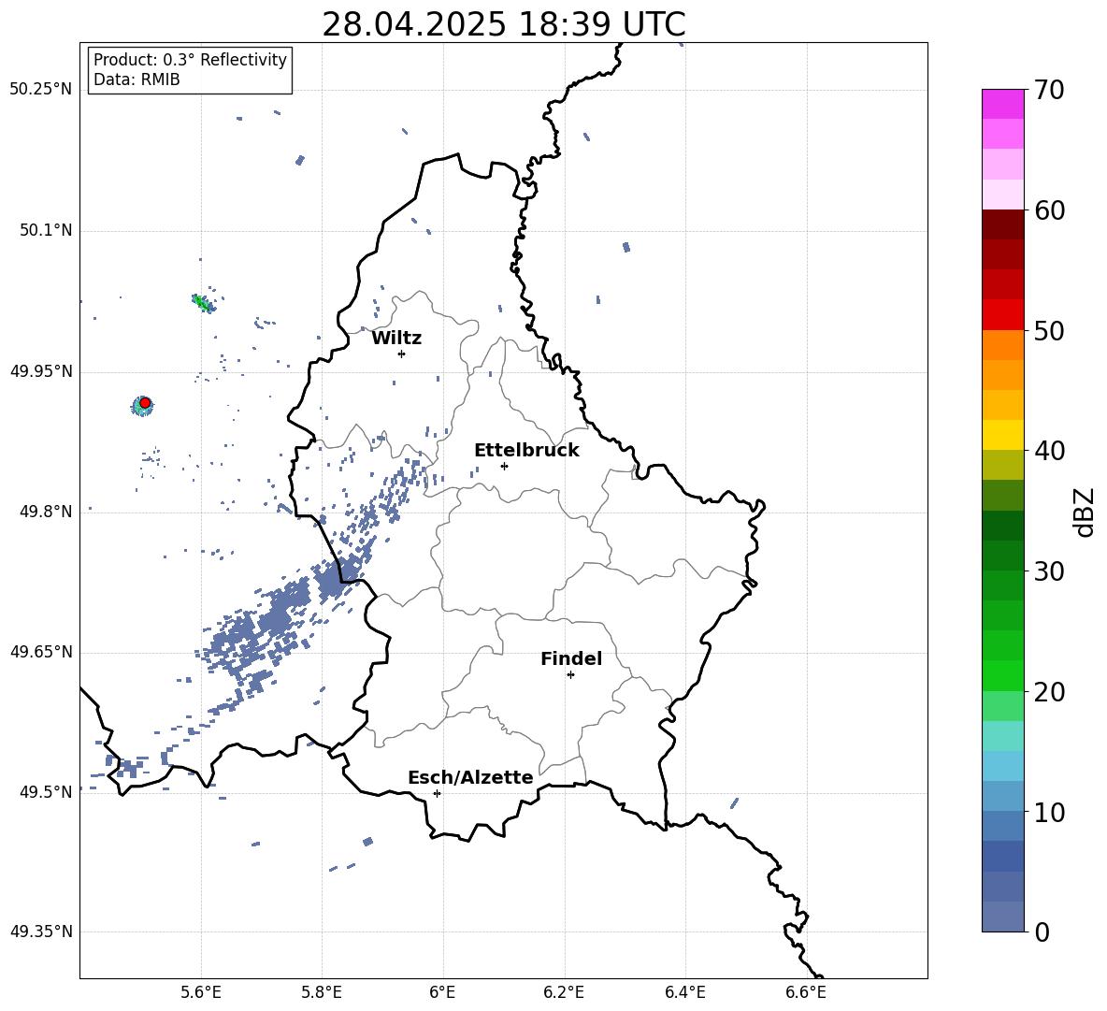Click the cross marker below Wiltz
Image resolution: width=1107 pixels, height=1011 pixels.
[402, 354]
